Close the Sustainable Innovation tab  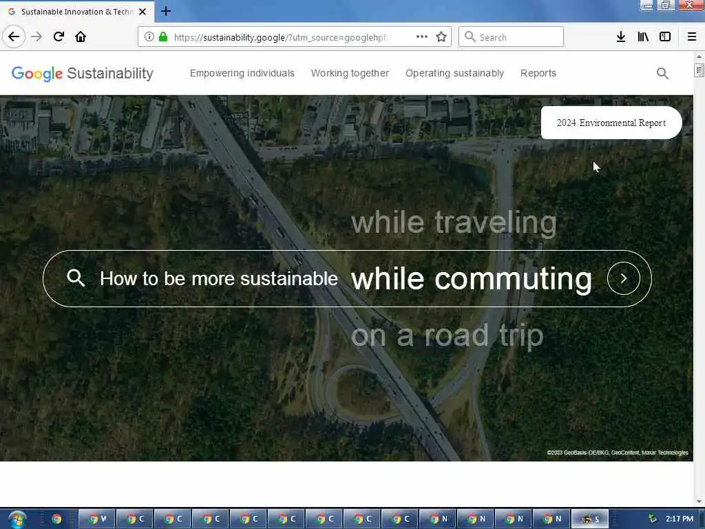pyautogui.click(x=143, y=12)
